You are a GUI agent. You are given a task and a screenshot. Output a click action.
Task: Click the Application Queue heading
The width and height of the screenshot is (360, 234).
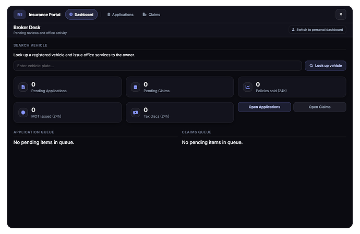click(34, 132)
